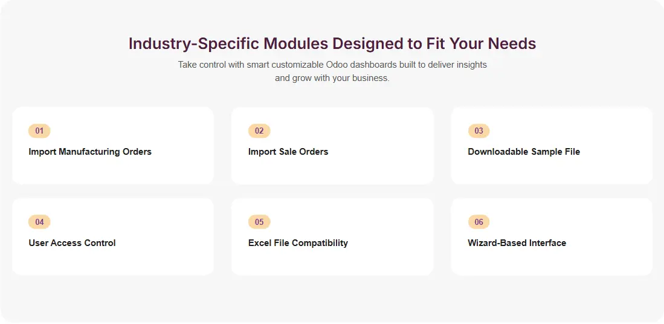Image resolution: width=664 pixels, height=324 pixels.
Task: Select the Import Sale Orders title text
Action: 288,152
